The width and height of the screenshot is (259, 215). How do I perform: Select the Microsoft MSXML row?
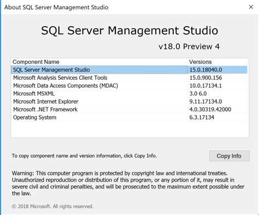(129, 93)
